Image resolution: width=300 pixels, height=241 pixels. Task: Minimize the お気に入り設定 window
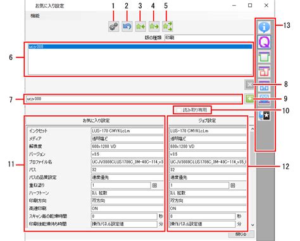[234, 6]
